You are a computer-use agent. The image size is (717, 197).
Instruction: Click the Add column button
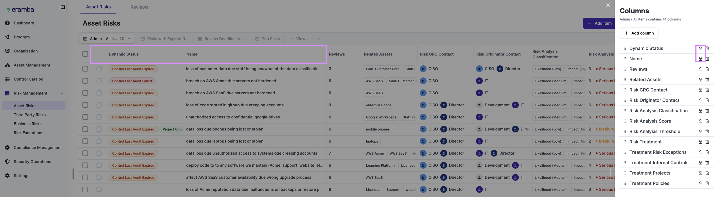pos(639,33)
